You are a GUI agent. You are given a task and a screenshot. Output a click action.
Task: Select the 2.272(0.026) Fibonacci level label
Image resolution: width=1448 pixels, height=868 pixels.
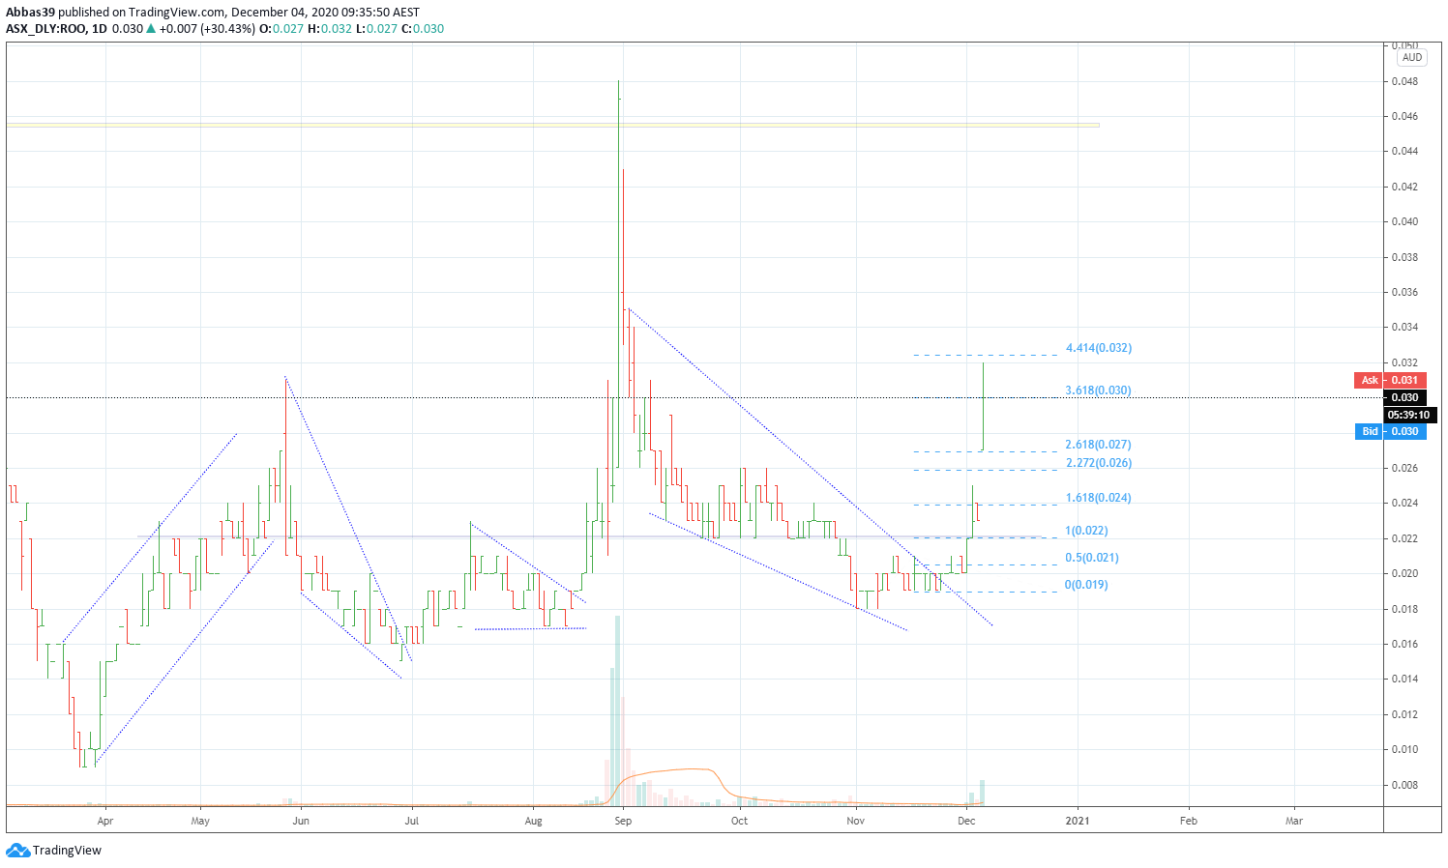point(1098,463)
